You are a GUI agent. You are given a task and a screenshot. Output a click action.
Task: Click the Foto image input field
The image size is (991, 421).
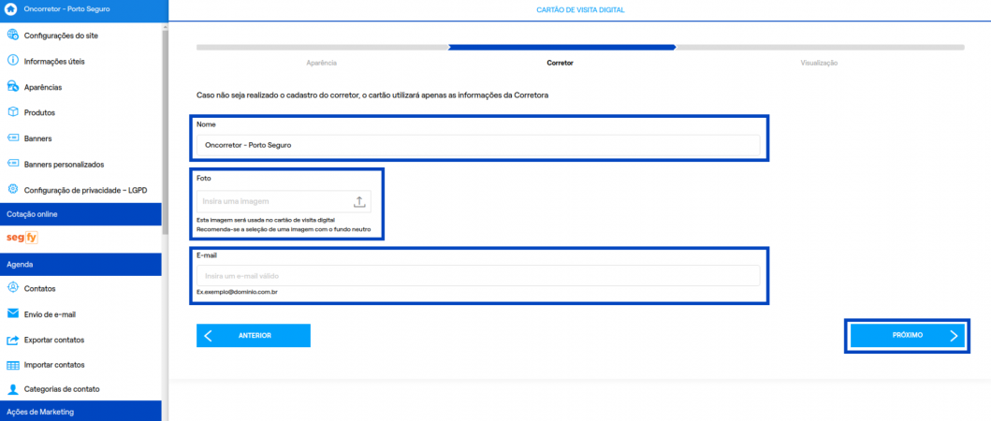[x=284, y=202]
